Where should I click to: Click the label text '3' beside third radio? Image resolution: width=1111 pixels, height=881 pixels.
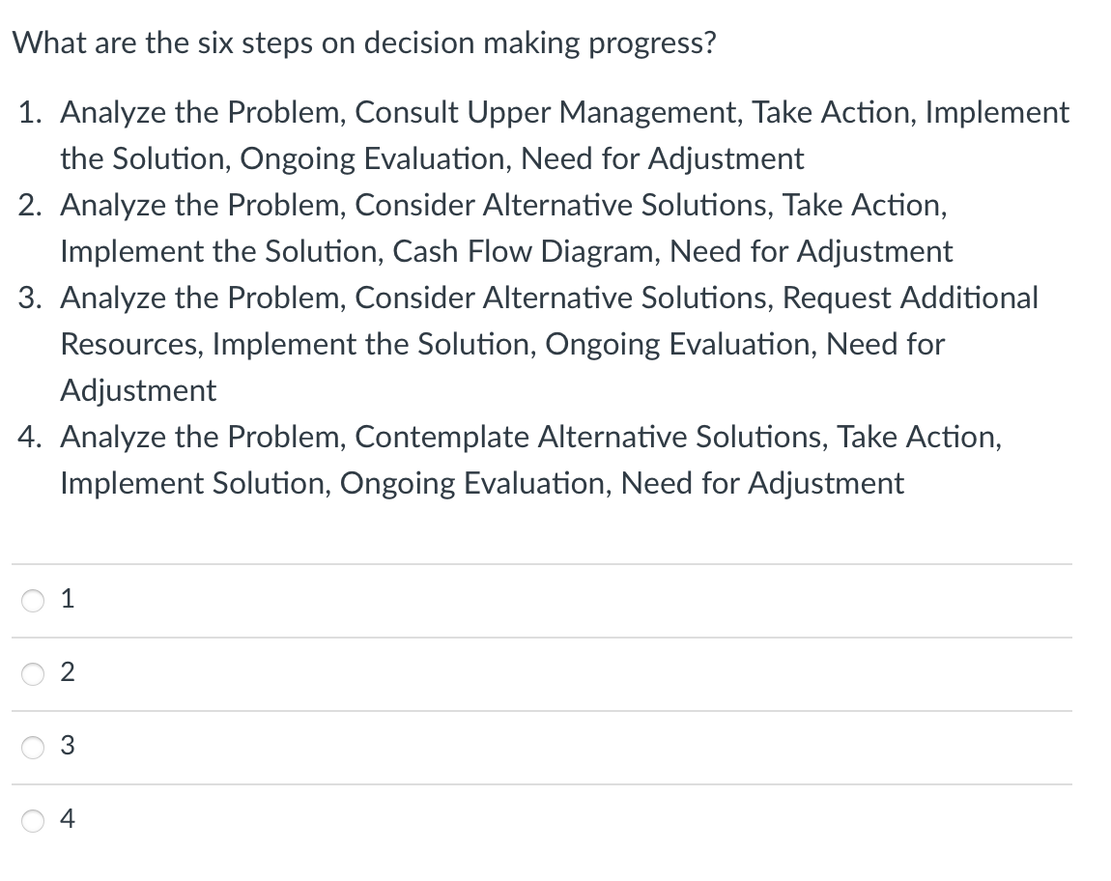click(x=67, y=747)
